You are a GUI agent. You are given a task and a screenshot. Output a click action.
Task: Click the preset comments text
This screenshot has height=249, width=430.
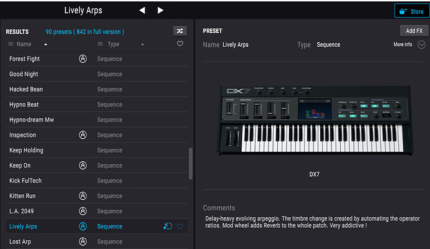(x=312, y=222)
